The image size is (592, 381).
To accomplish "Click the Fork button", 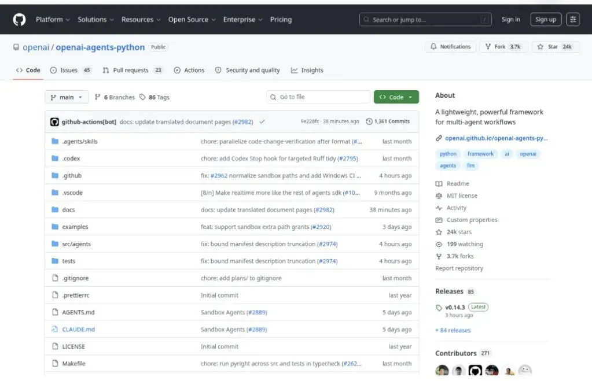I will [x=503, y=47].
